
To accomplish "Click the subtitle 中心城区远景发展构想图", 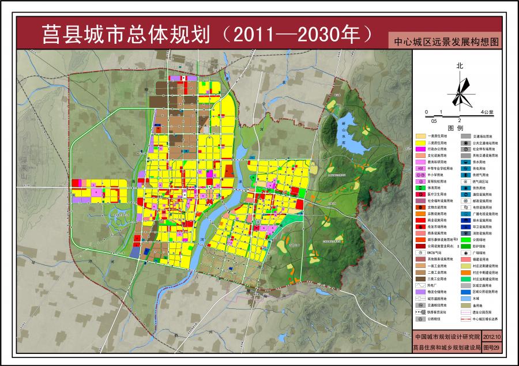I will pyautogui.click(x=446, y=42).
